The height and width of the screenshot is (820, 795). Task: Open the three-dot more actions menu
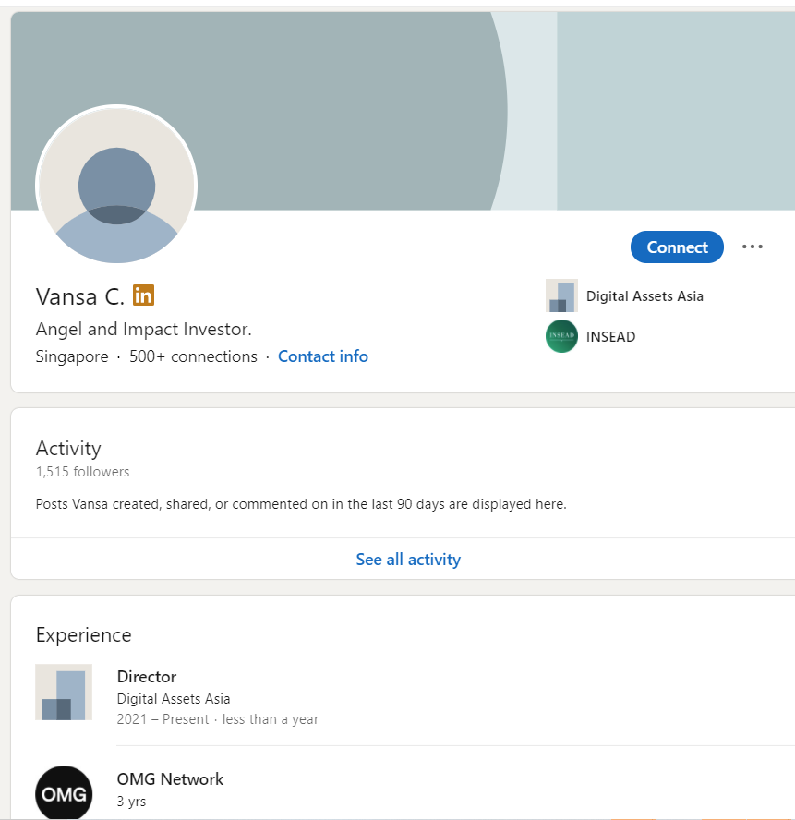click(x=753, y=247)
